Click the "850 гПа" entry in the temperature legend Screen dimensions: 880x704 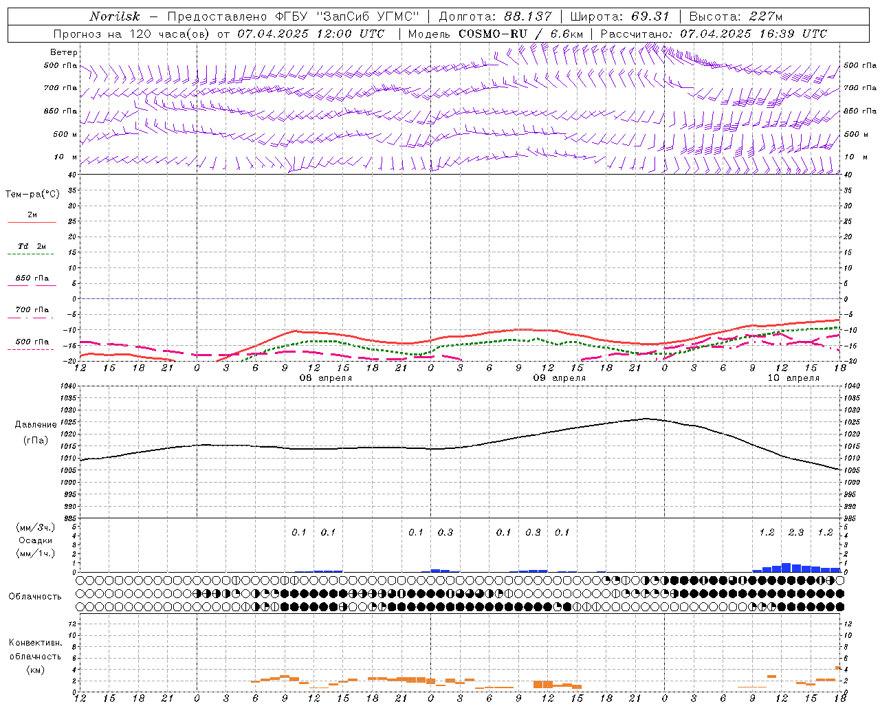[x=32, y=278]
